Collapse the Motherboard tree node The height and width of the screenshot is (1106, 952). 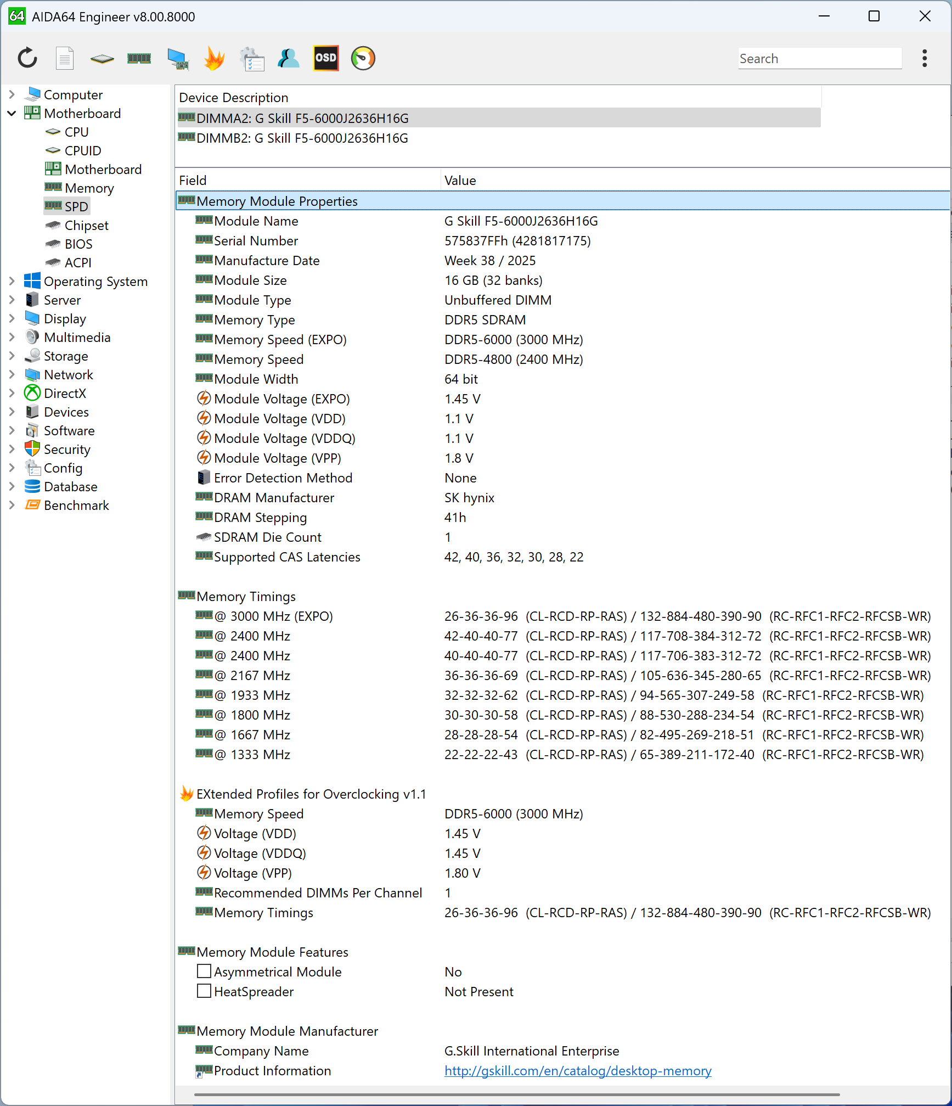click(x=12, y=114)
